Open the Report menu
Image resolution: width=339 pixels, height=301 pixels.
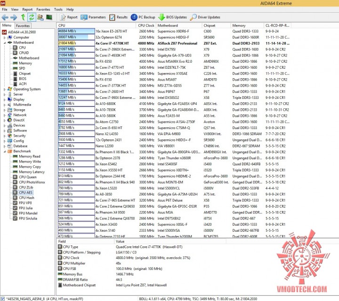point(27,9)
